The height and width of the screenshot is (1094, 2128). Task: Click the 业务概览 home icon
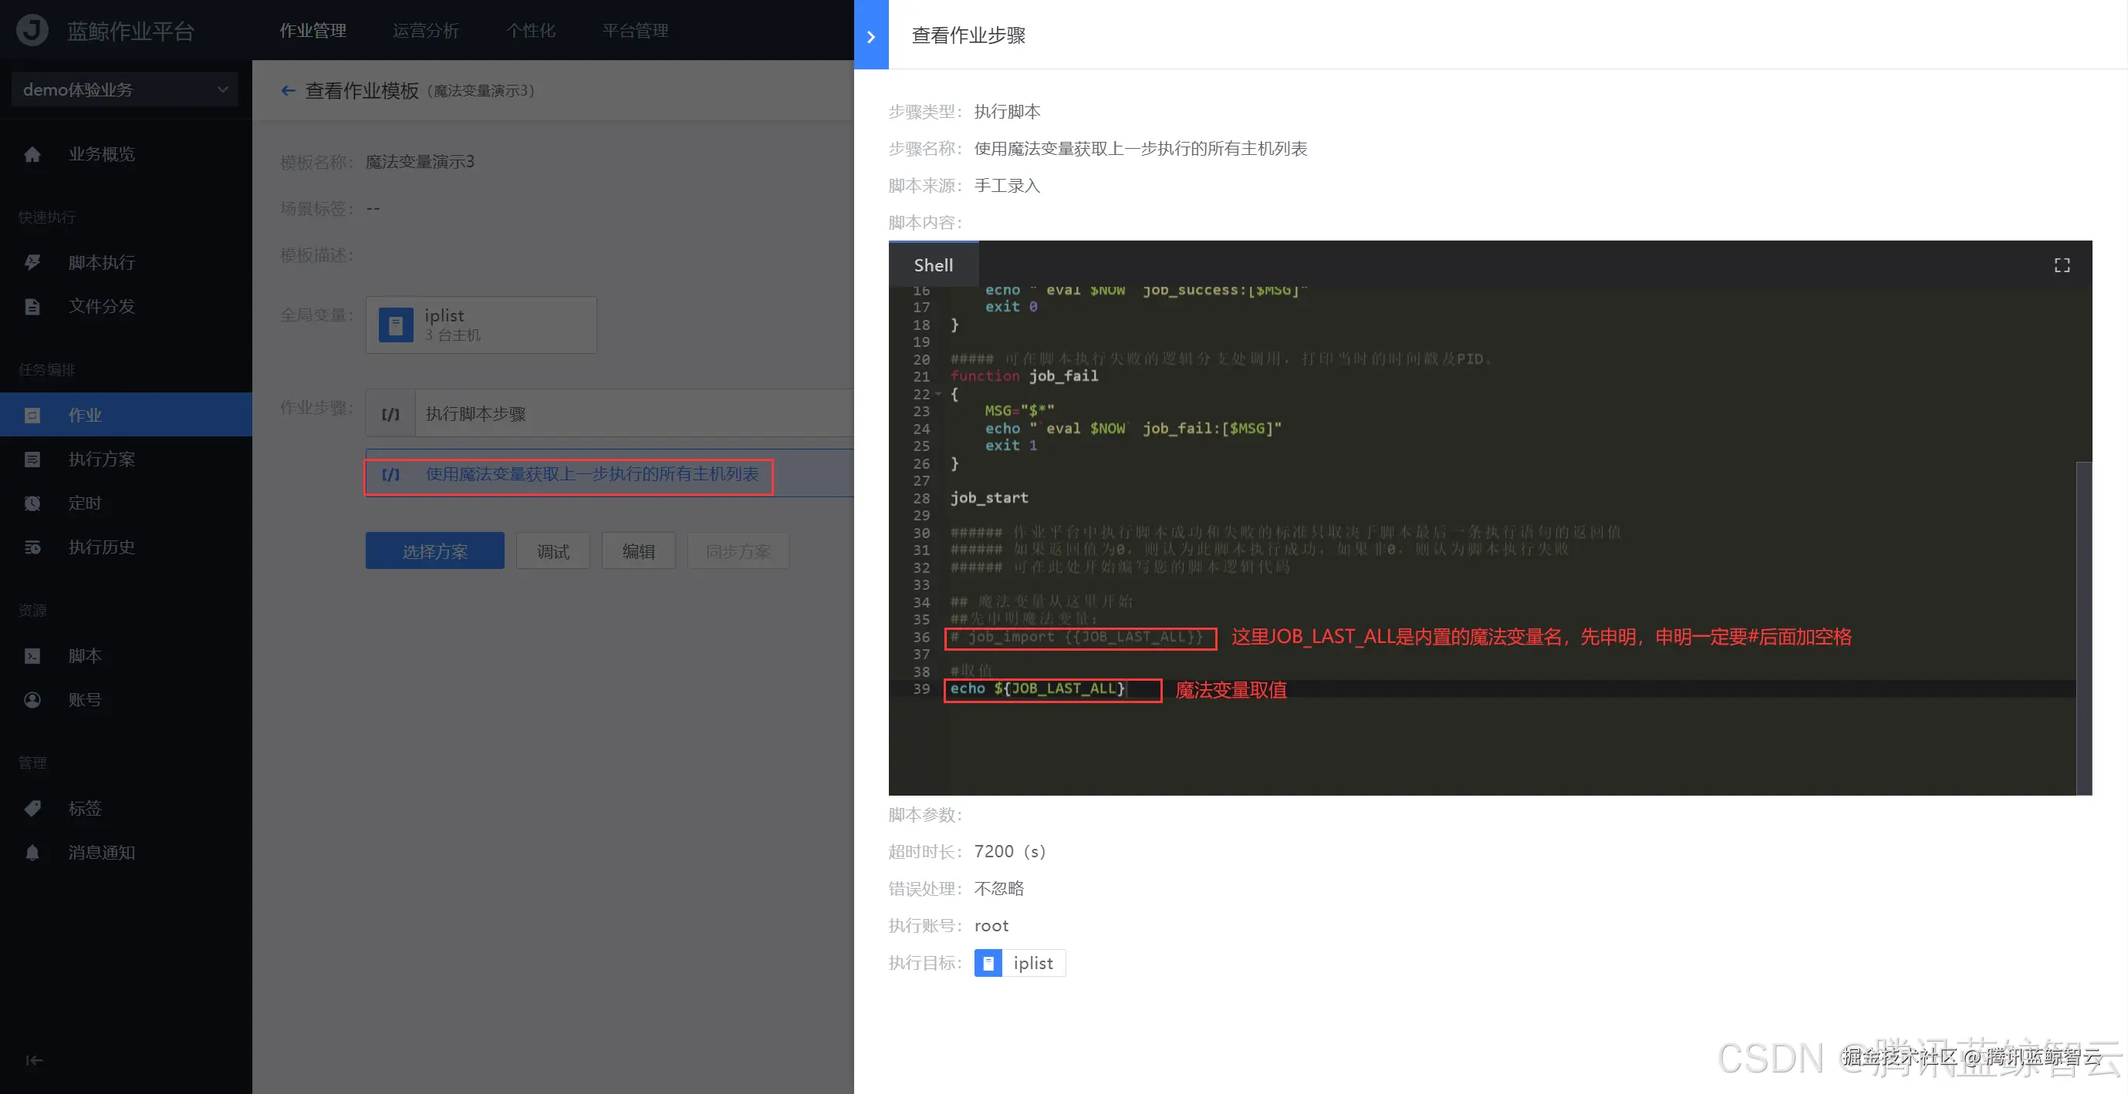(x=32, y=154)
